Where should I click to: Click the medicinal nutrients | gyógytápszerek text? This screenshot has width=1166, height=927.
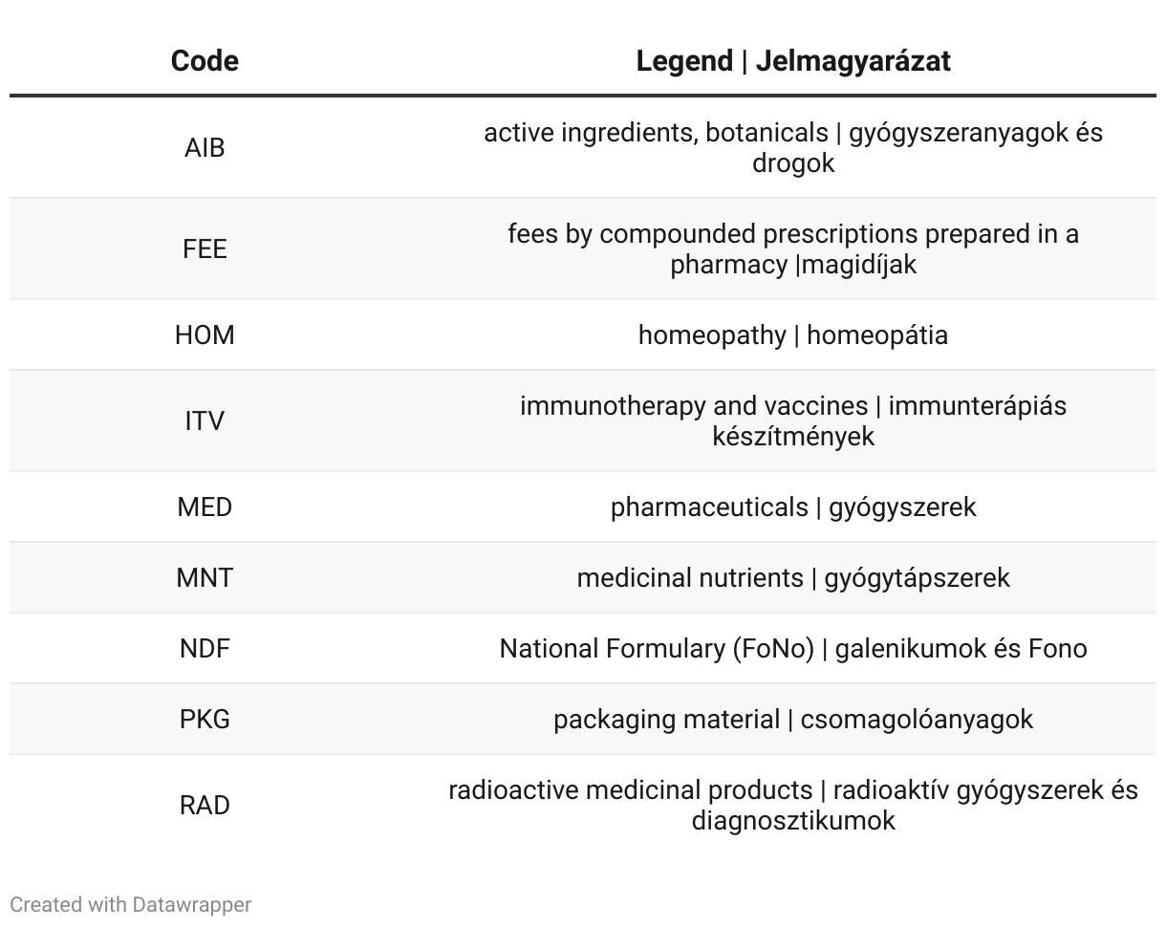[x=793, y=578]
